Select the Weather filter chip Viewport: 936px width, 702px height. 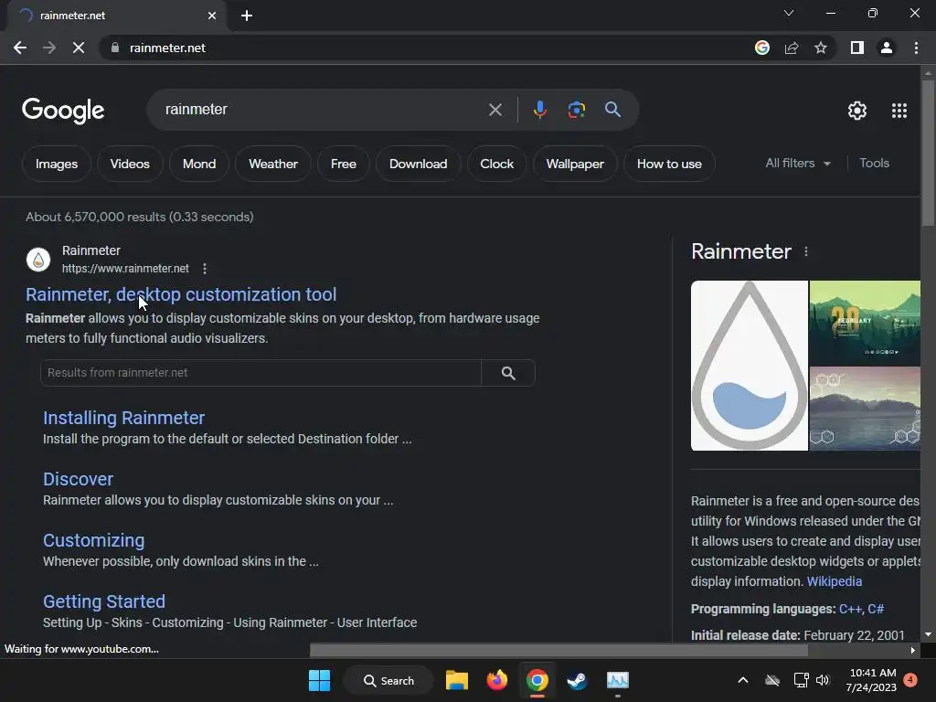[x=272, y=164]
